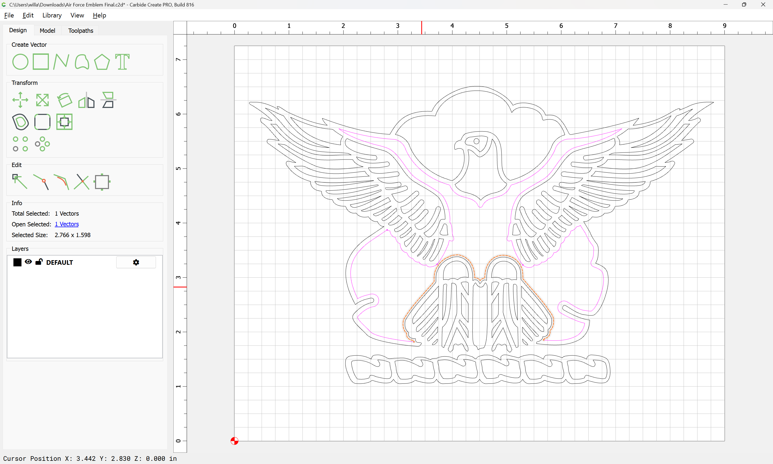Open the Edit menu
The image size is (773, 464).
tap(28, 15)
